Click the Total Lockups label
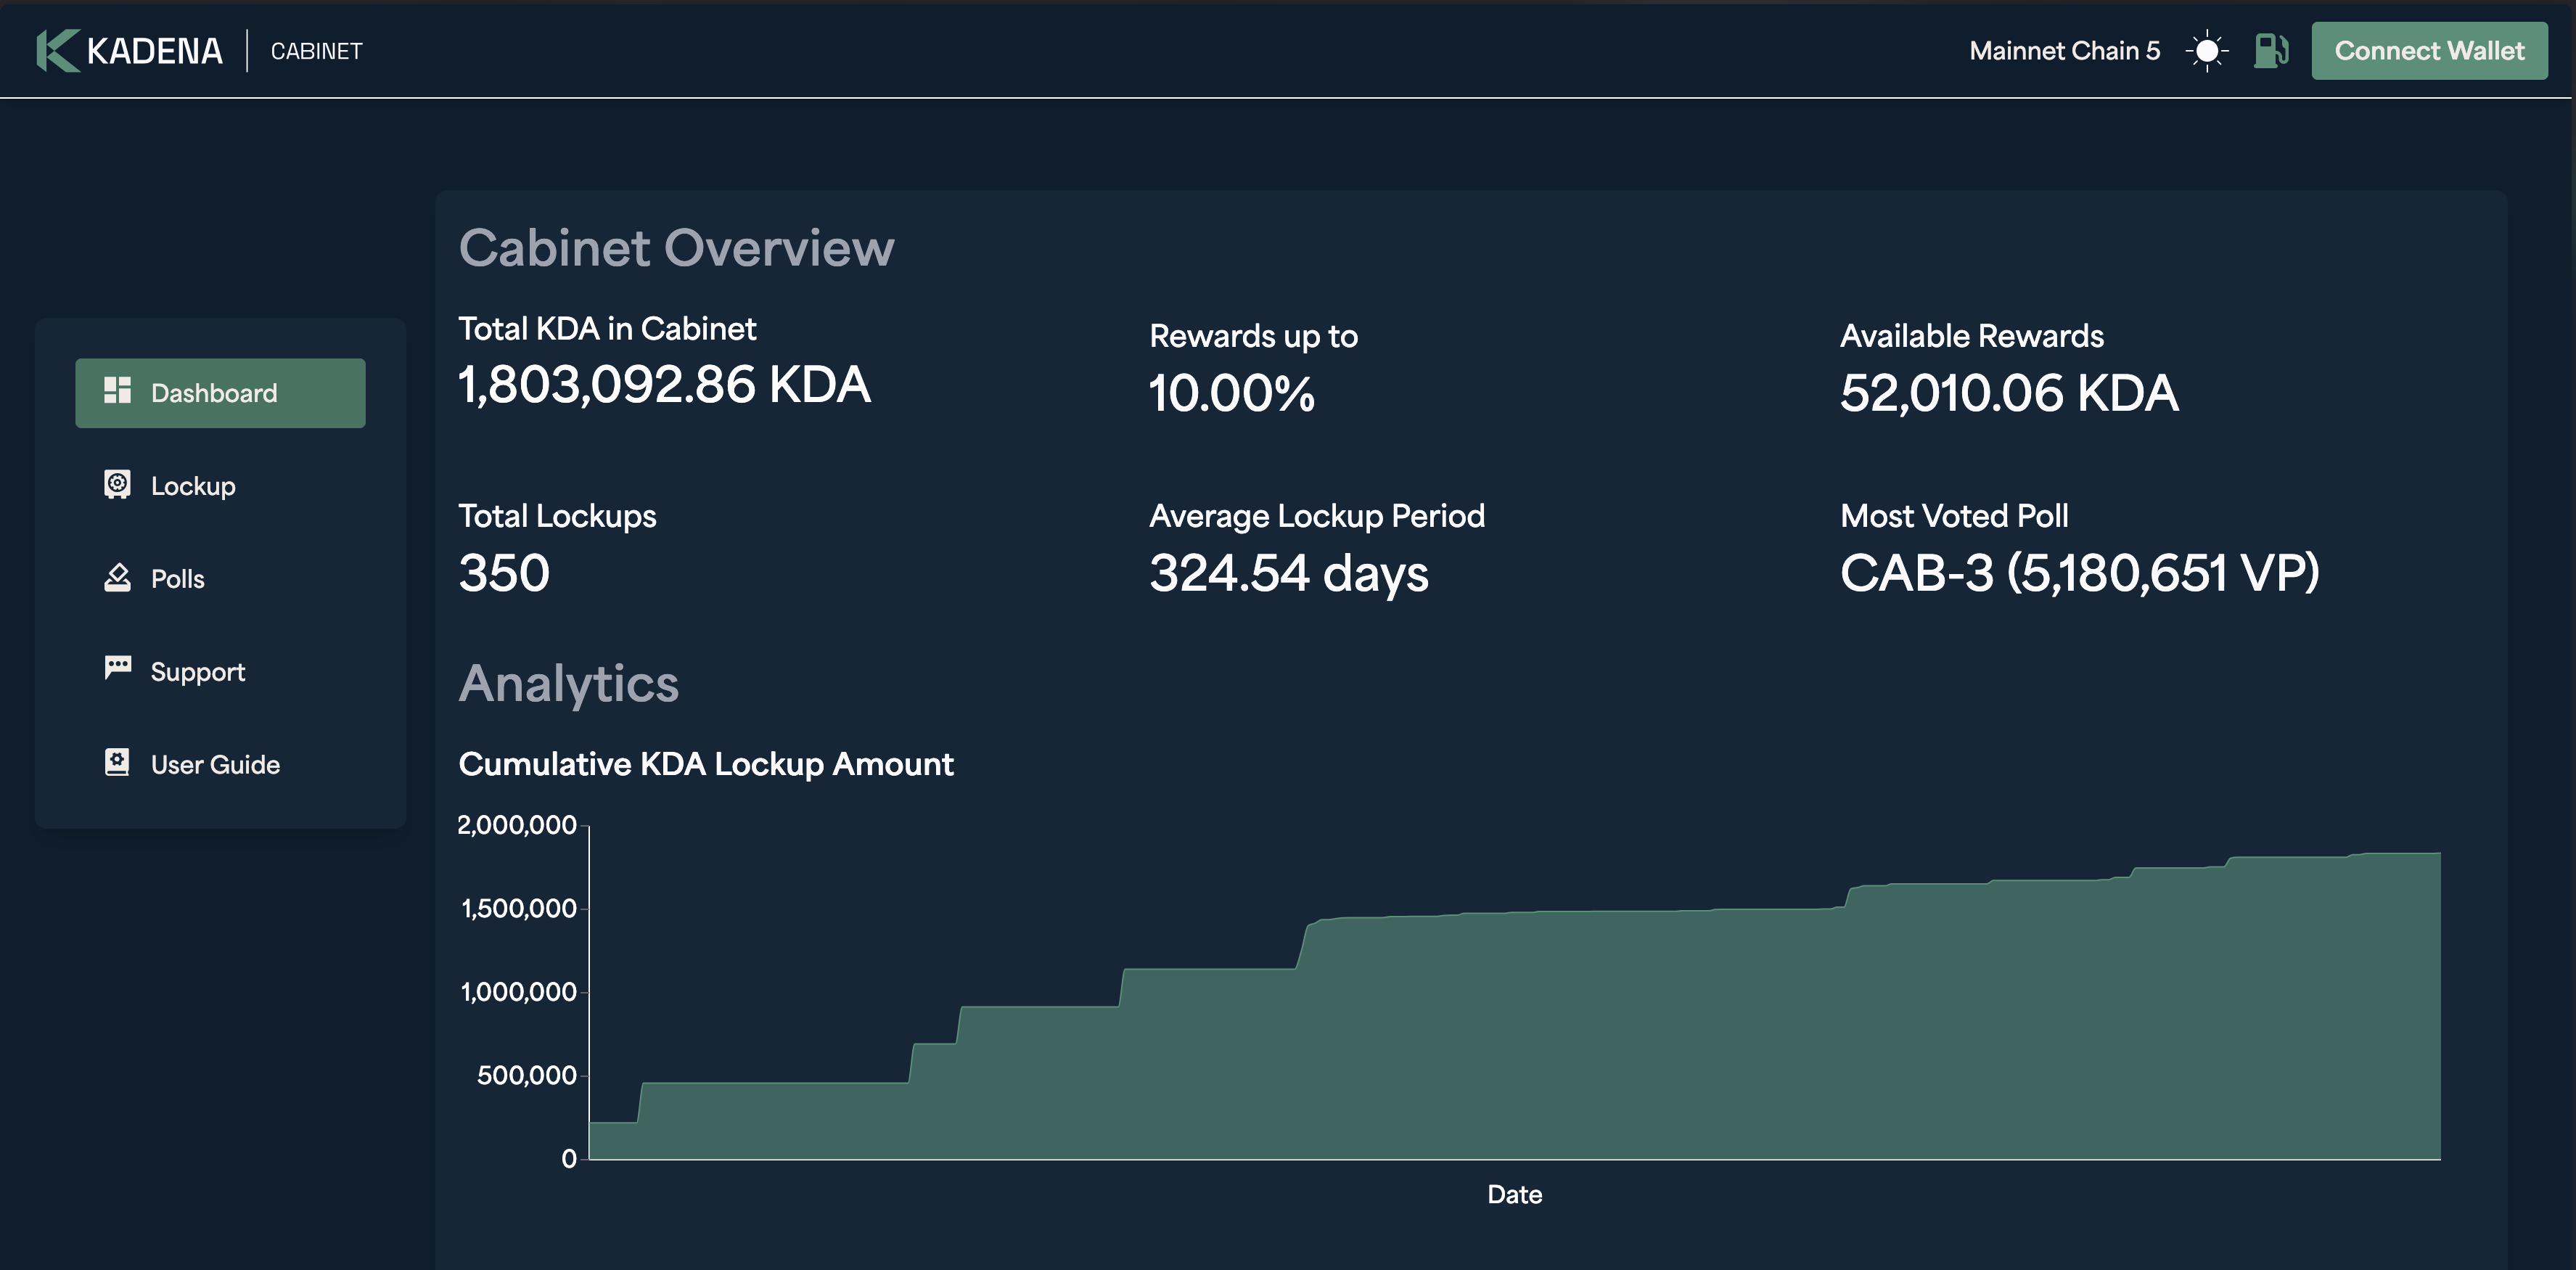 tap(557, 516)
